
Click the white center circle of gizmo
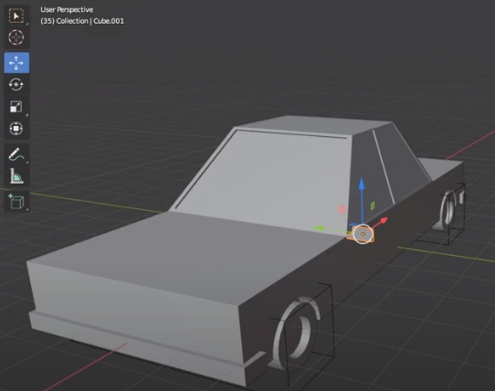(x=363, y=234)
